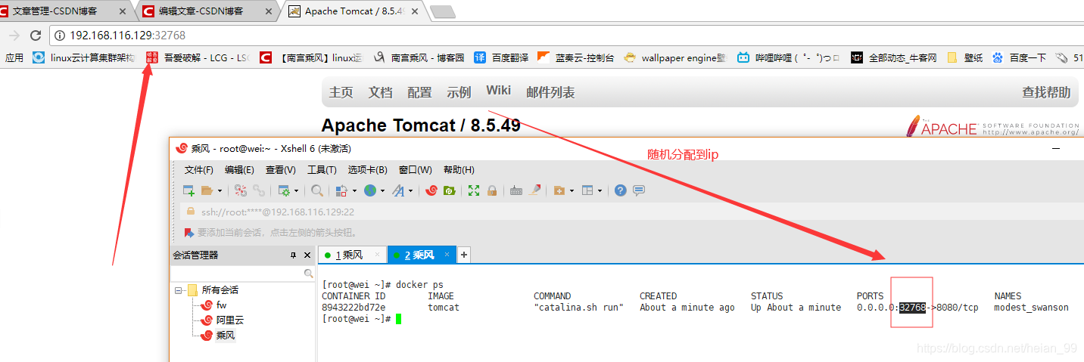The height and width of the screenshot is (362, 1084).
Task: Expand the font icon dropdown arrow
Action: click(410, 190)
